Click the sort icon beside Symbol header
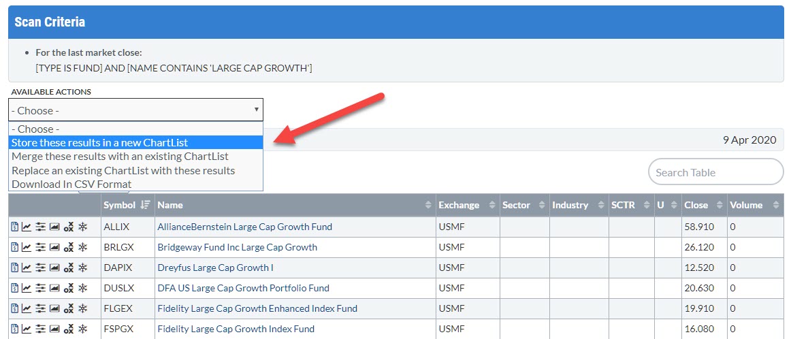Image resolution: width=791 pixels, height=339 pixels. point(145,205)
